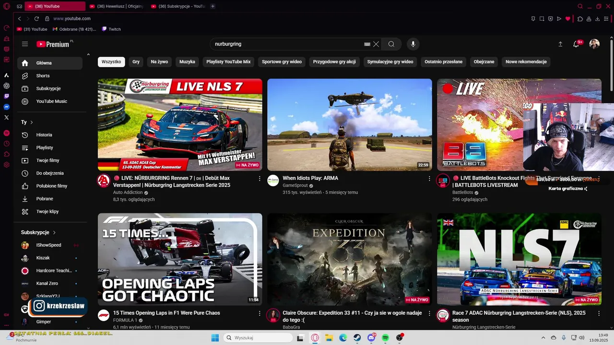614x345 pixels.
Task: Select the Gry filter chip
Action: tap(136, 62)
